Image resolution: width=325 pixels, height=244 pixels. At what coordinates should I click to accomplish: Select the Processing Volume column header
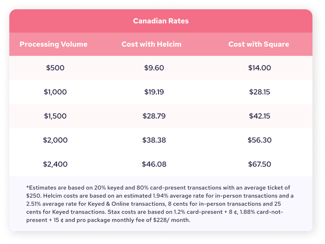click(54, 44)
